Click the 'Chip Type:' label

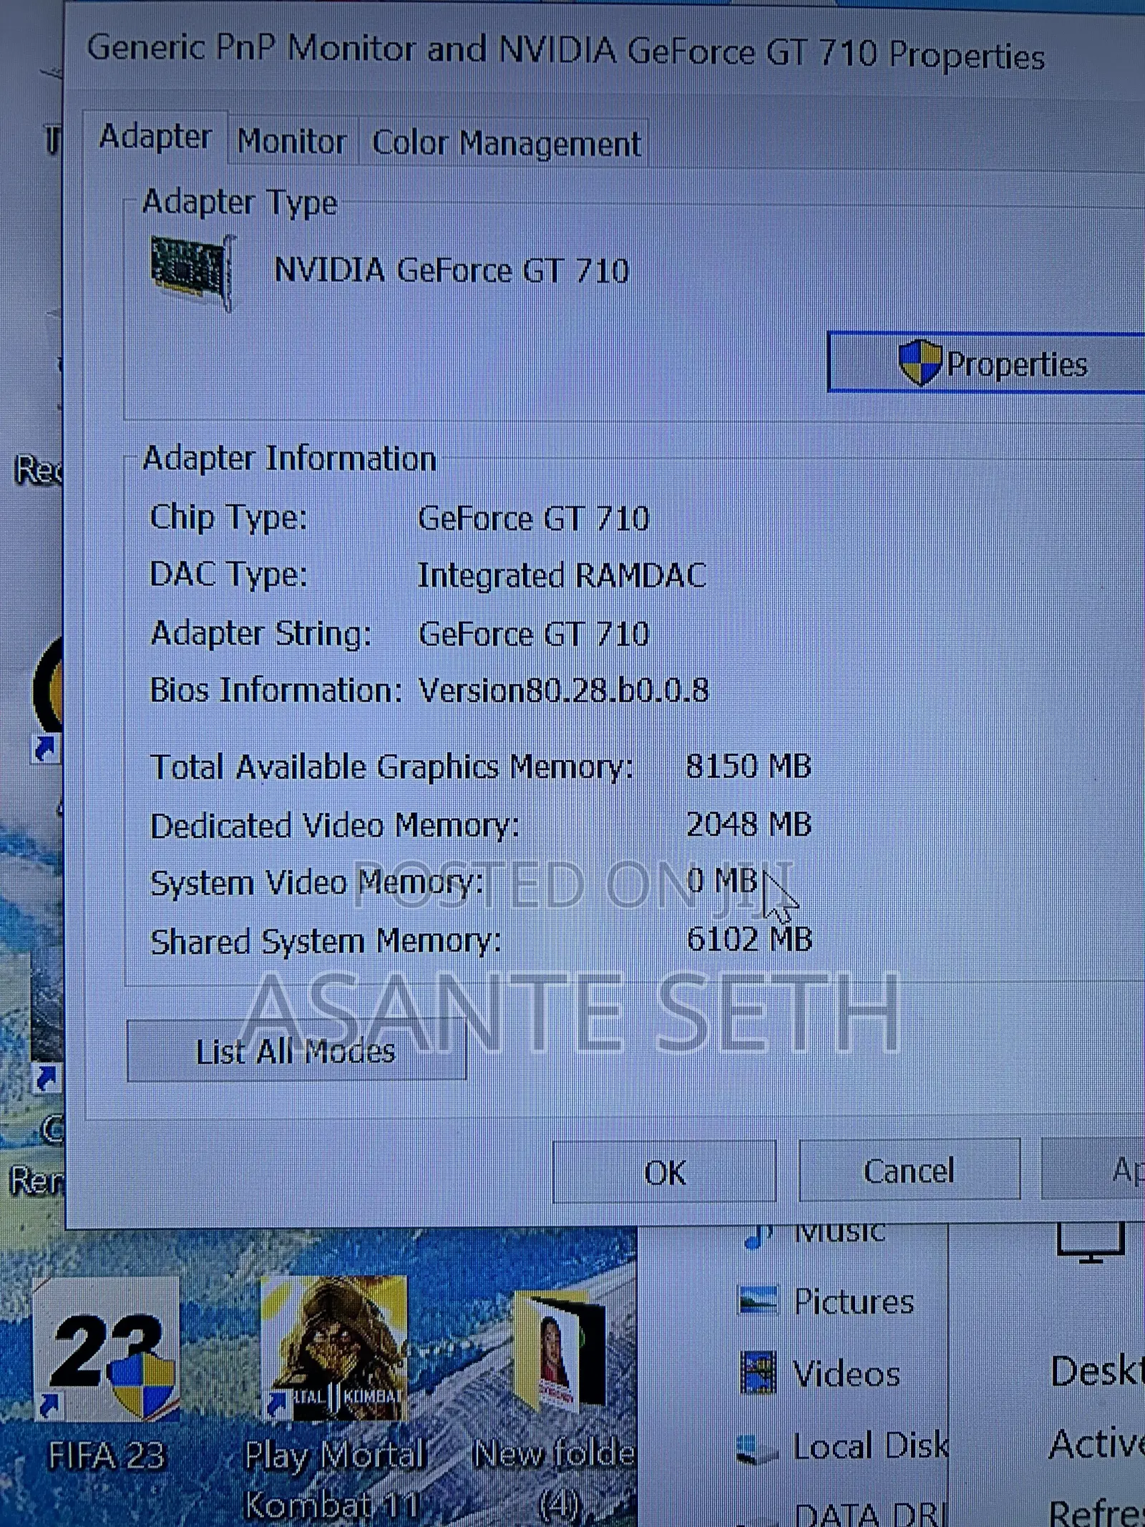228,518
